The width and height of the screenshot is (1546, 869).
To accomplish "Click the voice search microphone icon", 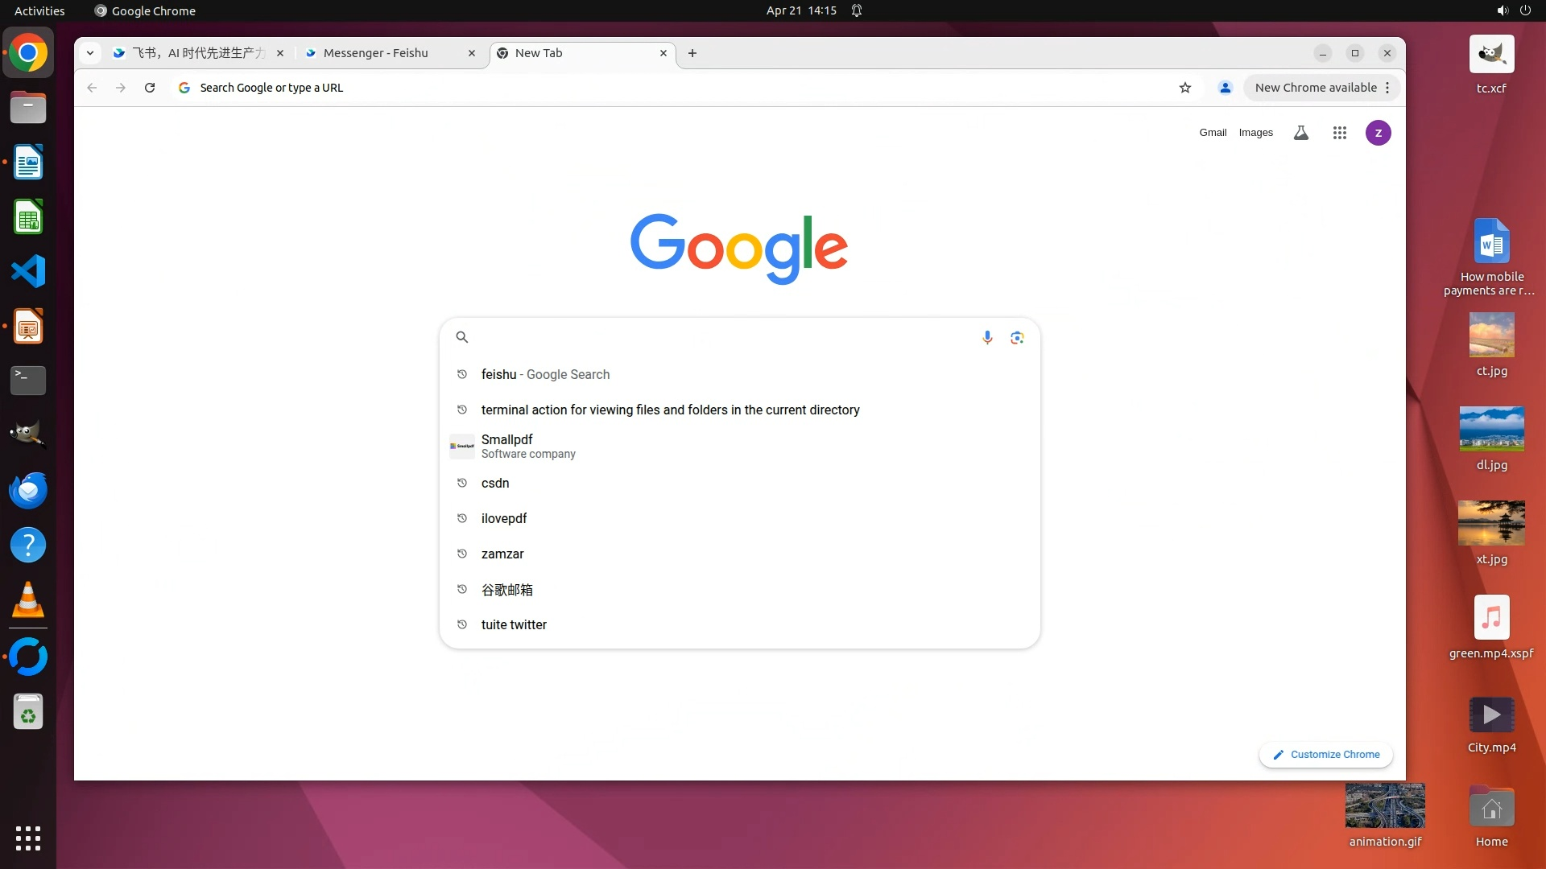I will coord(987,337).
